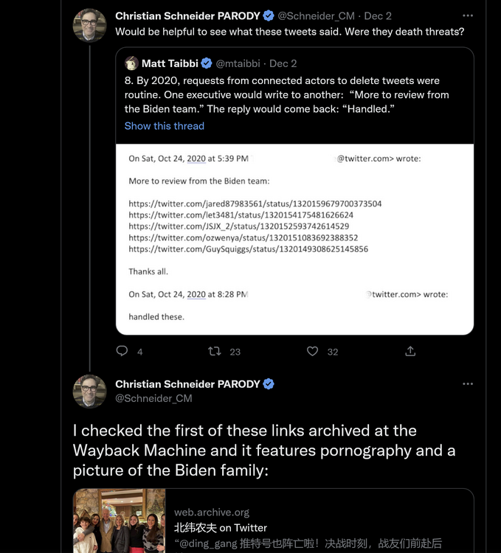Click the share icon under the first tweet
The height and width of the screenshot is (553, 501).
point(410,352)
